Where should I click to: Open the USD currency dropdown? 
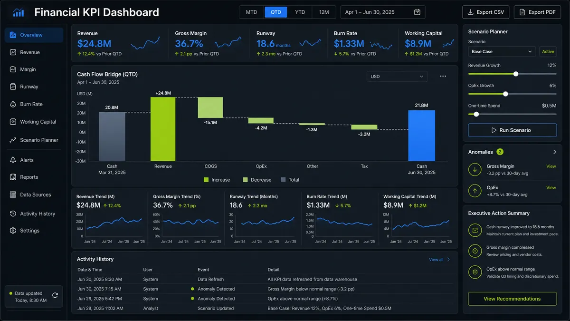[x=397, y=76]
